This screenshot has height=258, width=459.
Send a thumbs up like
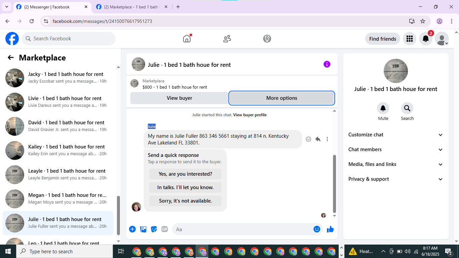[330, 229]
